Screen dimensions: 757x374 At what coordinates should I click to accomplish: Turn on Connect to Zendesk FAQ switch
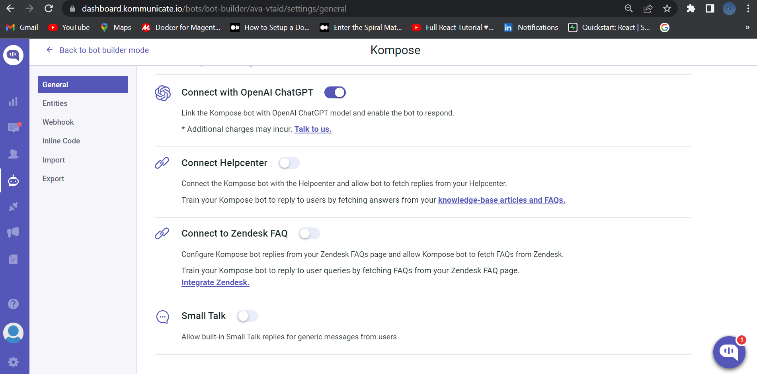tap(309, 233)
